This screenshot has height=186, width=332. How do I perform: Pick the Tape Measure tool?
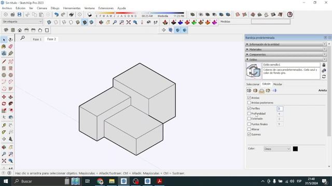click(4, 125)
